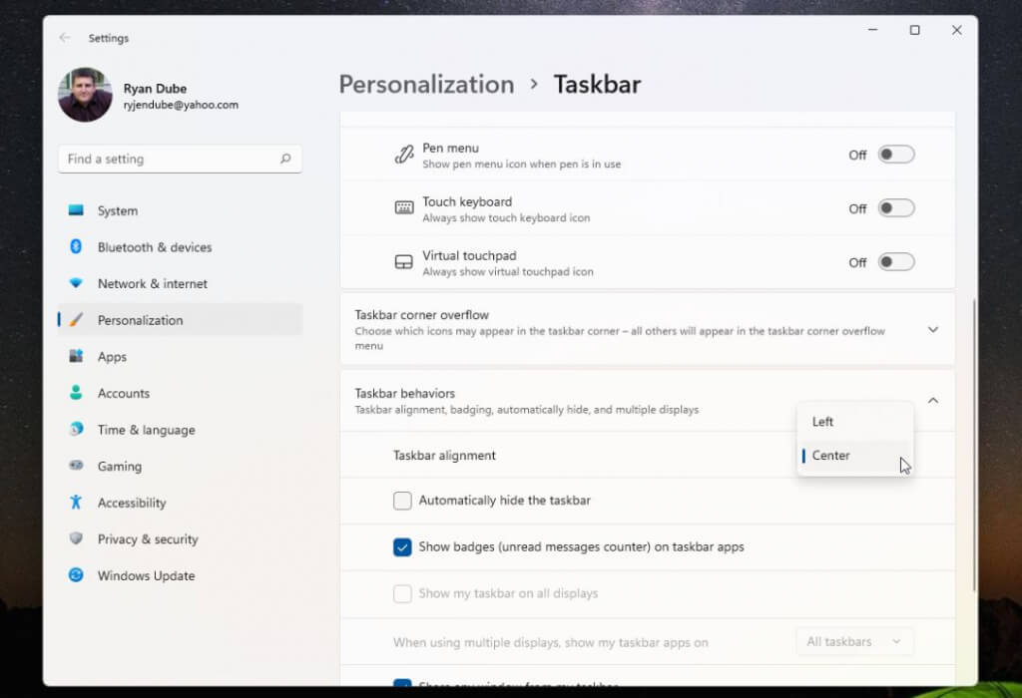Click the Accounts person icon
This screenshot has width=1022, height=698.
click(76, 393)
